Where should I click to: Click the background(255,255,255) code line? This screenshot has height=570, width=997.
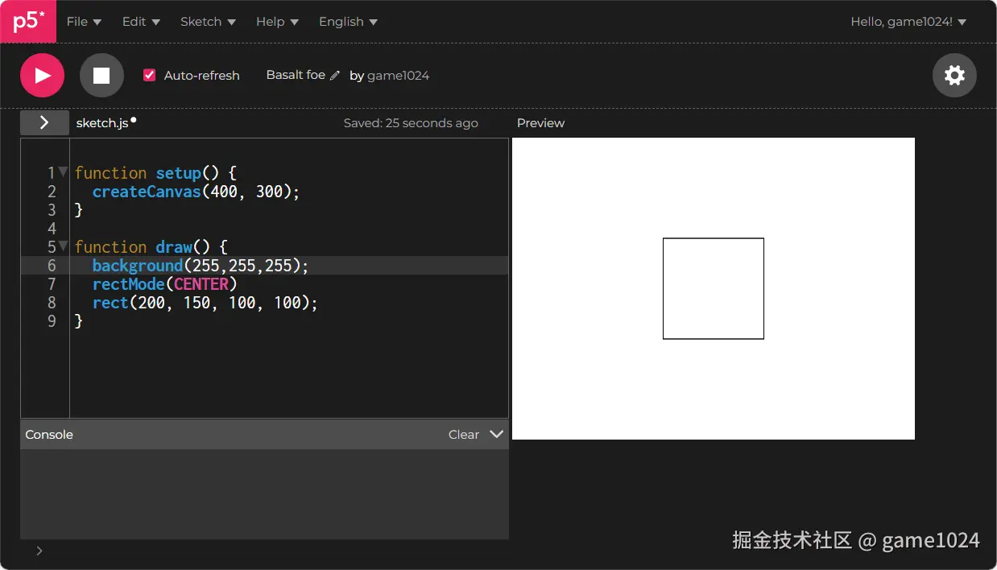pyautogui.click(x=201, y=266)
